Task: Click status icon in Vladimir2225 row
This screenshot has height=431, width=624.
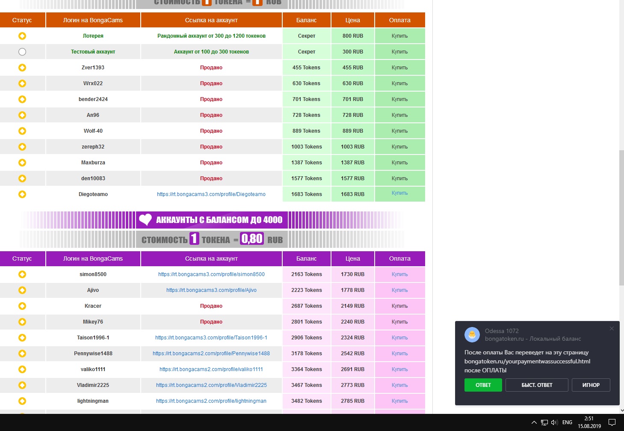Action: 22,385
